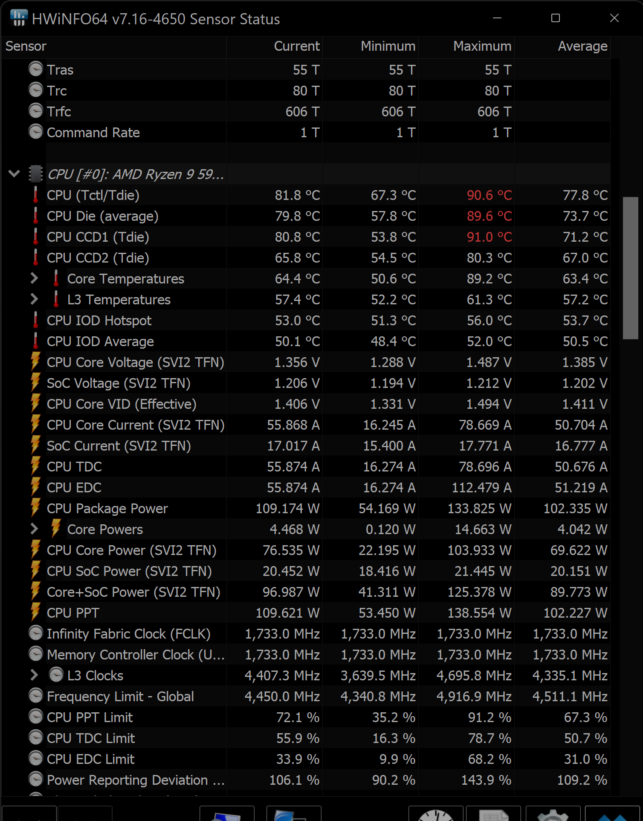This screenshot has height=821, width=643.
Task: Expand the Core Powers group
Action: tap(34, 529)
